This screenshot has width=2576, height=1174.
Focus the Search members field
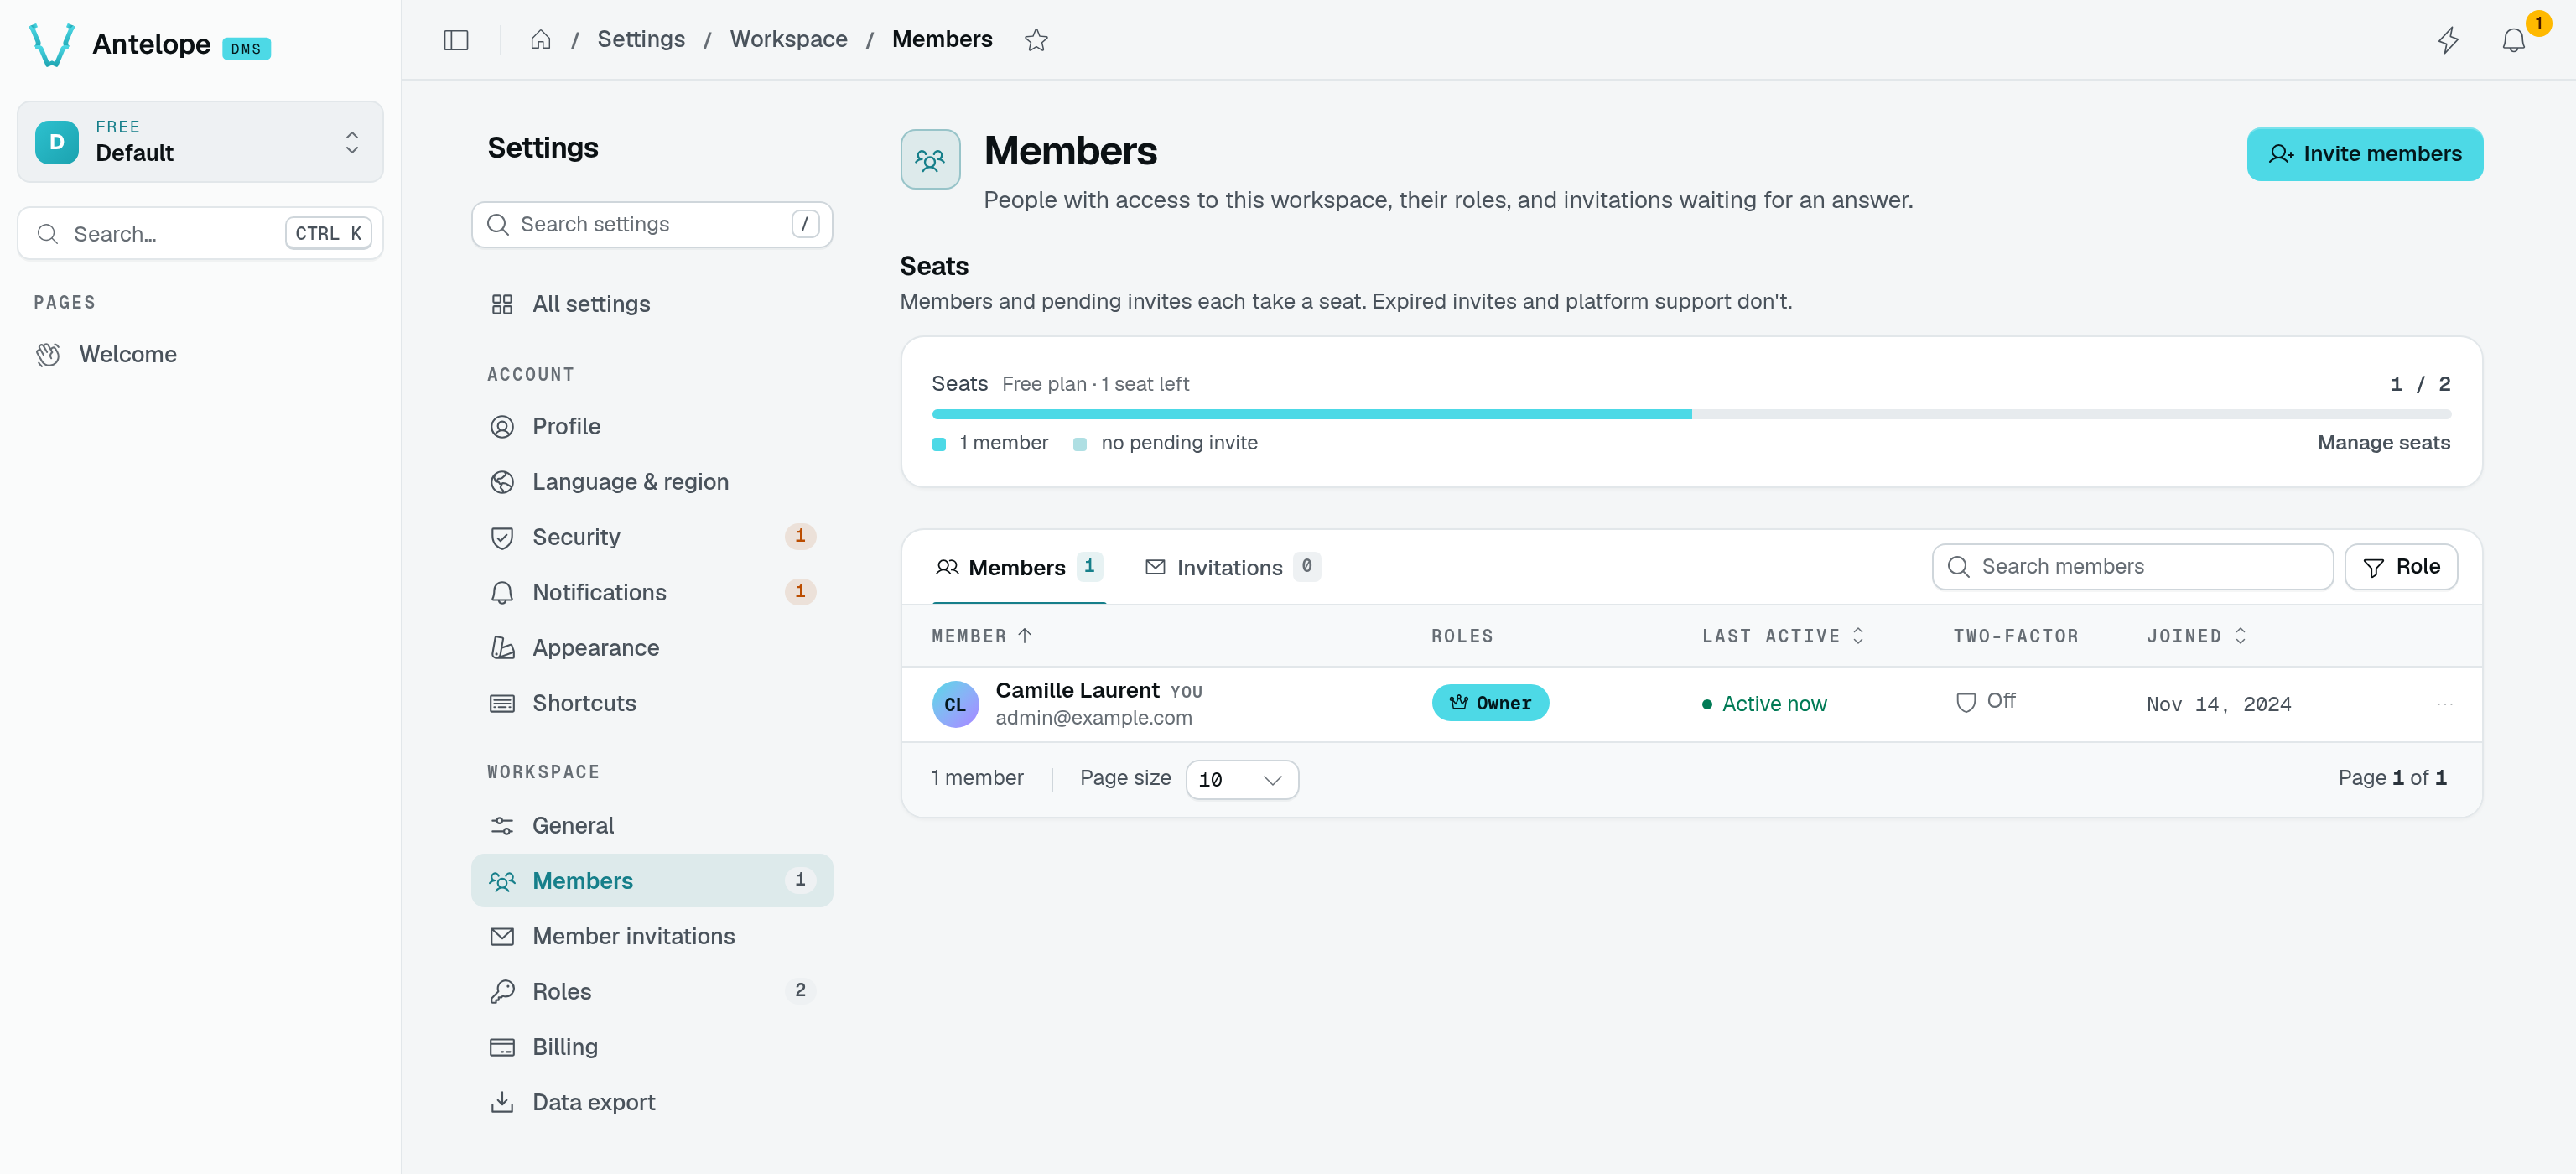(x=2132, y=567)
